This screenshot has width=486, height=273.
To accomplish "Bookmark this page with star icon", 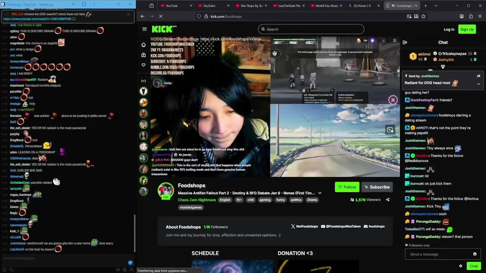I will 423,16.
